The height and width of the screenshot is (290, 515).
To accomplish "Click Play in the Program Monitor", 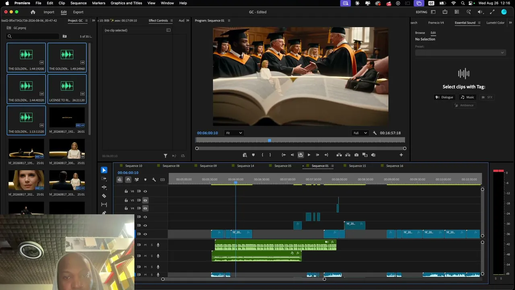I will 309,155.
